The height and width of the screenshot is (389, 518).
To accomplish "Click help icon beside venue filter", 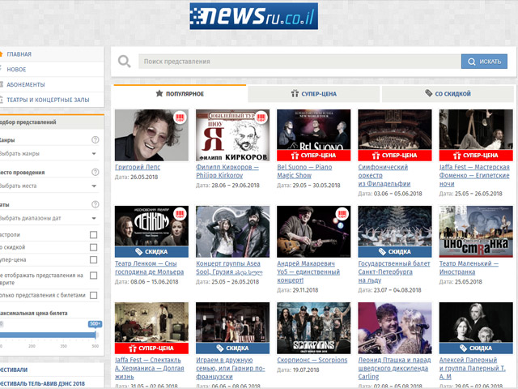I will [x=96, y=173].
